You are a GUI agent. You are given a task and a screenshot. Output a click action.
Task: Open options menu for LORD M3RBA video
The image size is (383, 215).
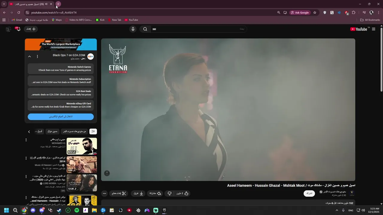[x=26, y=177]
